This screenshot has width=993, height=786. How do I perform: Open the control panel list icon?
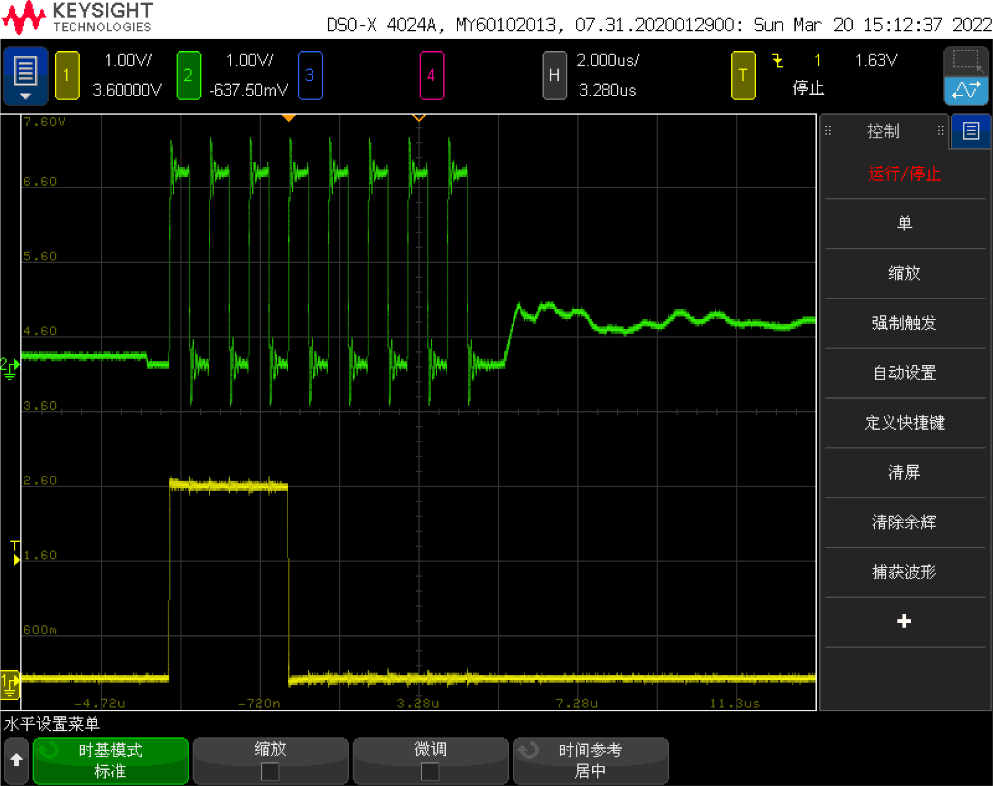click(970, 131)
